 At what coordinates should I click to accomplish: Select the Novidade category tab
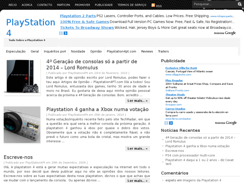(78, 51)
